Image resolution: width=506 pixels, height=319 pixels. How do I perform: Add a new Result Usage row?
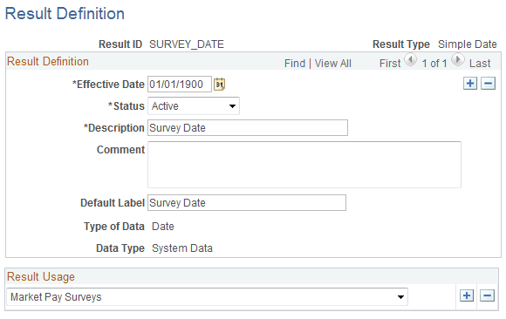(467, 295)
